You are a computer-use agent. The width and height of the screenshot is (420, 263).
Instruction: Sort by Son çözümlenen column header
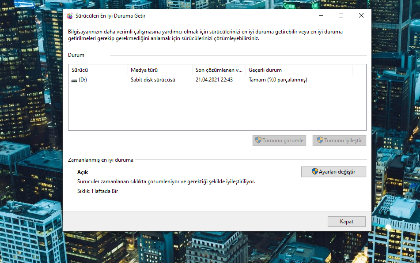coord(219,70)
